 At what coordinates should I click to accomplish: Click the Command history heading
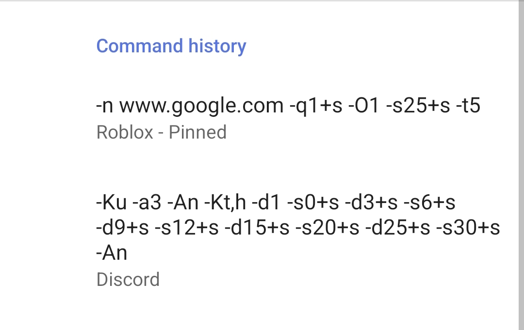tap(171, 46)
